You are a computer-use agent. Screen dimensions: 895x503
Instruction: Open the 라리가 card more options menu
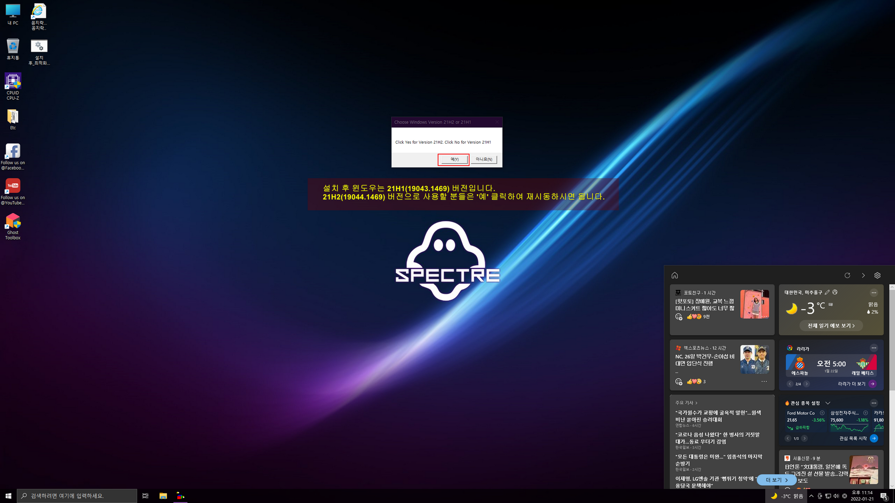pos(874,348)
